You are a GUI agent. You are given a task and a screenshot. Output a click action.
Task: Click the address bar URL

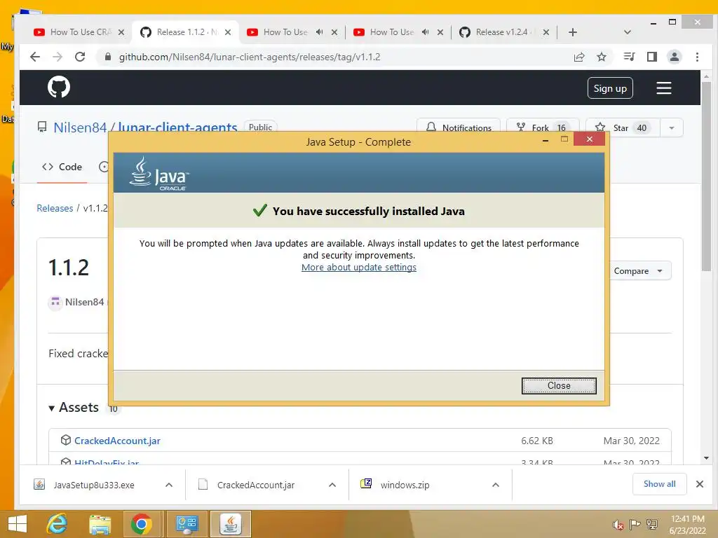pyautogui.click(x=250, y=57)
